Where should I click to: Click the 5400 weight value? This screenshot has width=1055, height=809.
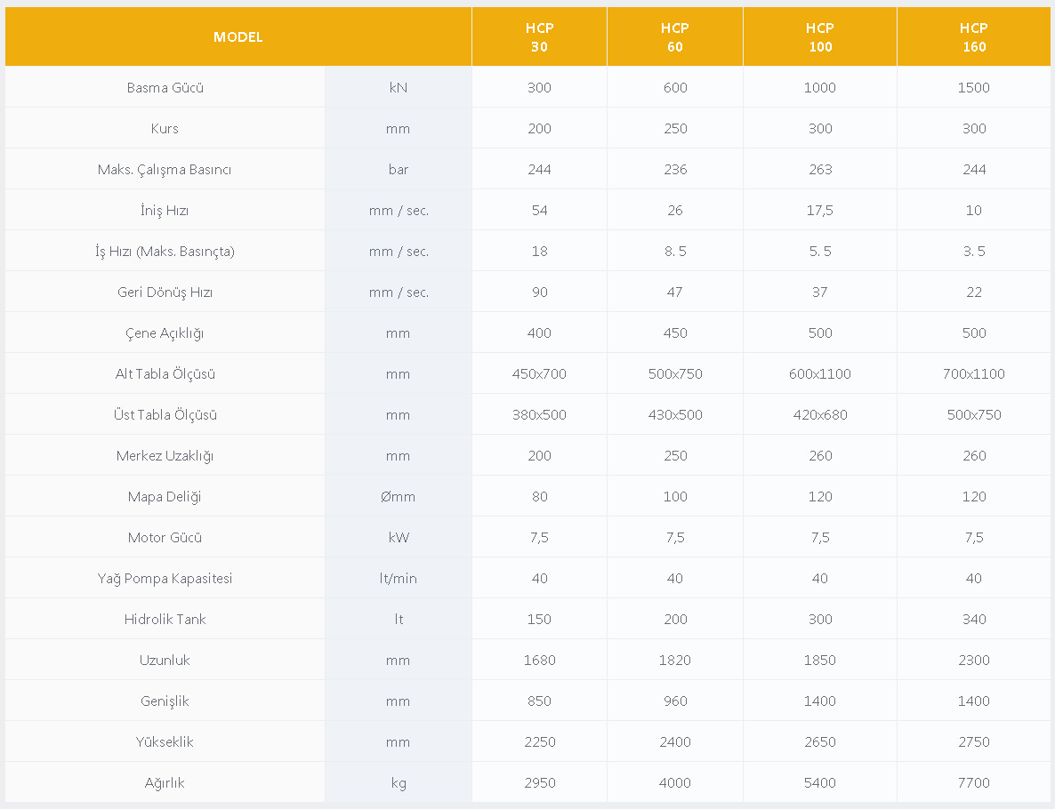point(820,783)
